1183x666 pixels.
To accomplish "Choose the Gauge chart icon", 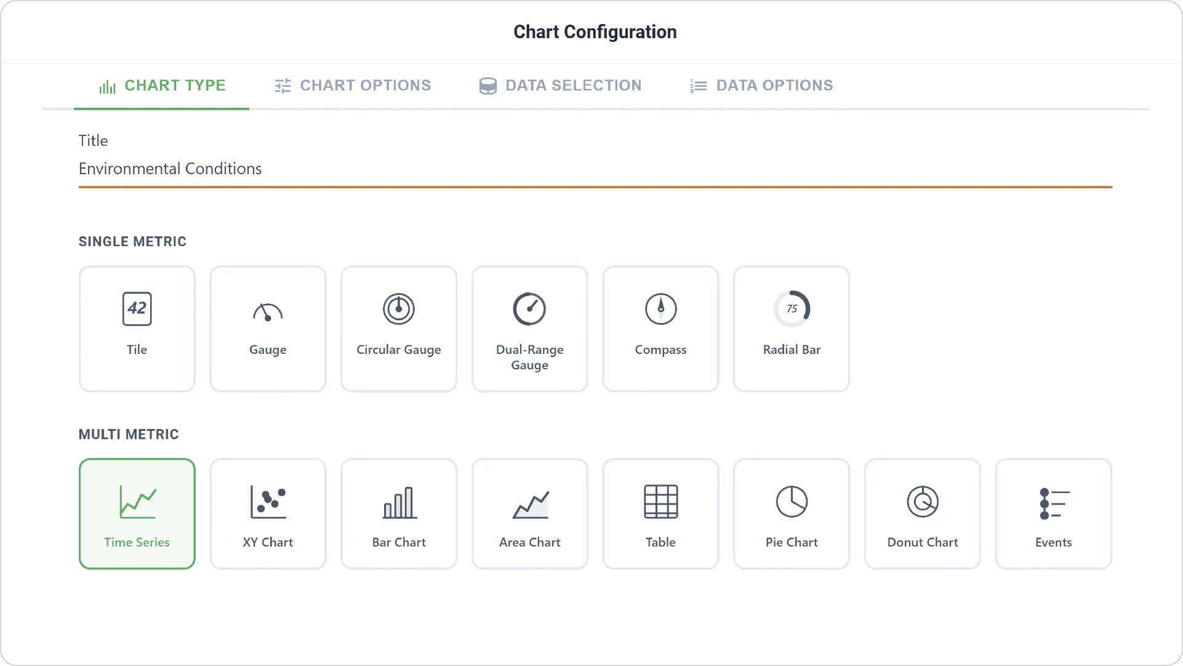I will tap(268, 329).
